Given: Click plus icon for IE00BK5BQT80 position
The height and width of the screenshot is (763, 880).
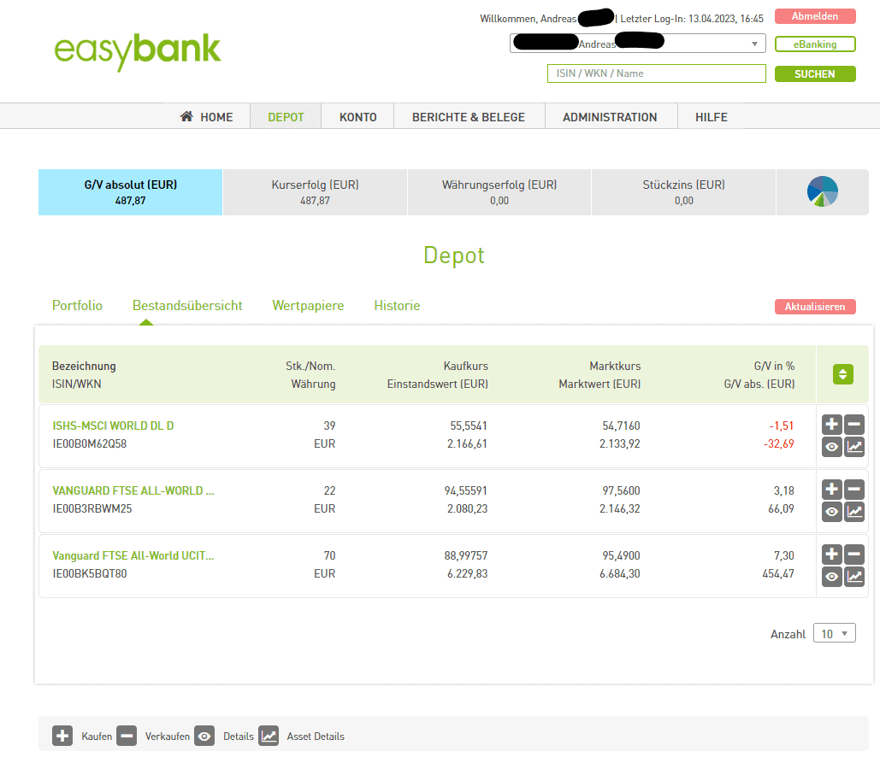Looking at the screenshot, I should click(832, 555).
